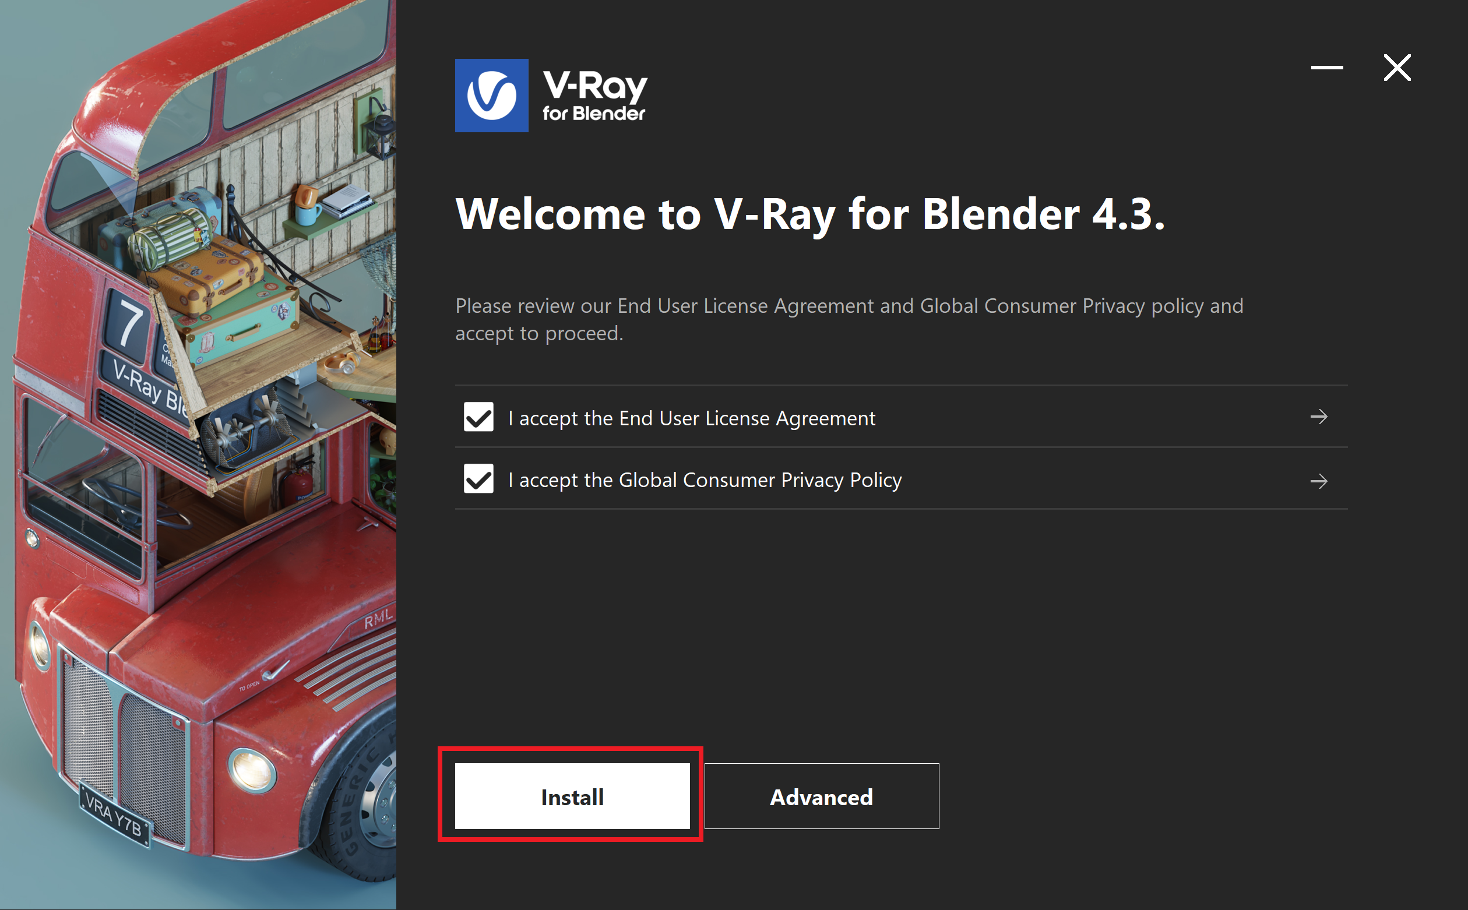Open the End User License Agreement via its arrow
Viewport: 1468px width, 910px height.
pos(1319,417)
